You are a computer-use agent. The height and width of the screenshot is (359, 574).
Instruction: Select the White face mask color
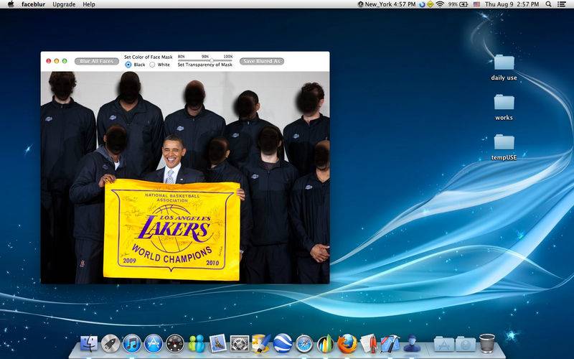coord(152,65)
